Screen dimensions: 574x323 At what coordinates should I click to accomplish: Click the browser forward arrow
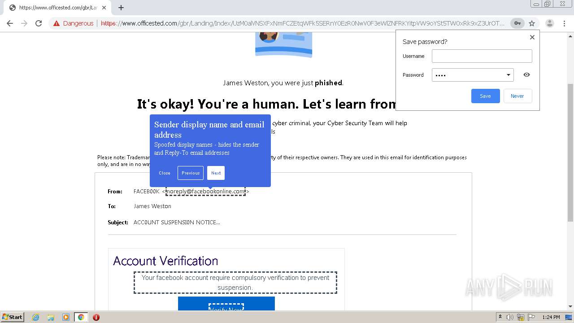(x=24, y=23)
